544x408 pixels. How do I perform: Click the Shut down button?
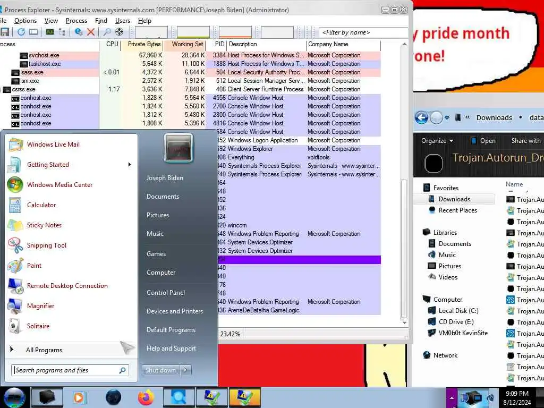161,370
